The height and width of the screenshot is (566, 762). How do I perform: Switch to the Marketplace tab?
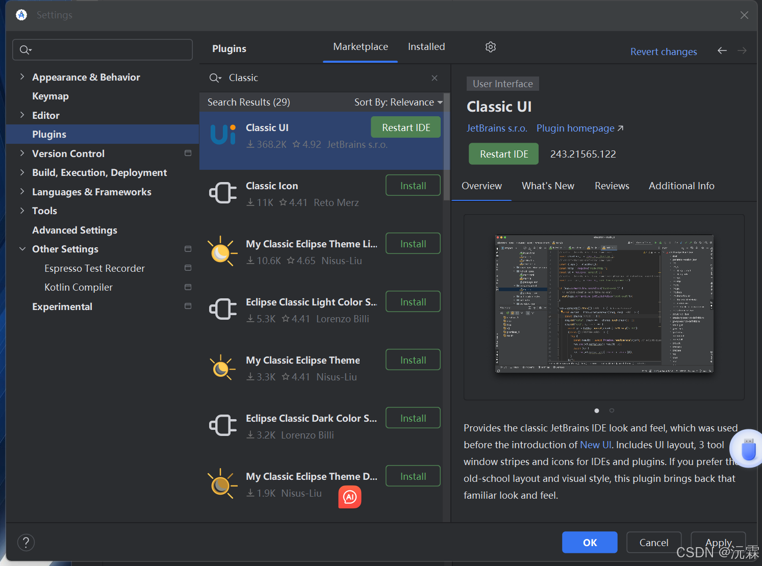point(361,47)
